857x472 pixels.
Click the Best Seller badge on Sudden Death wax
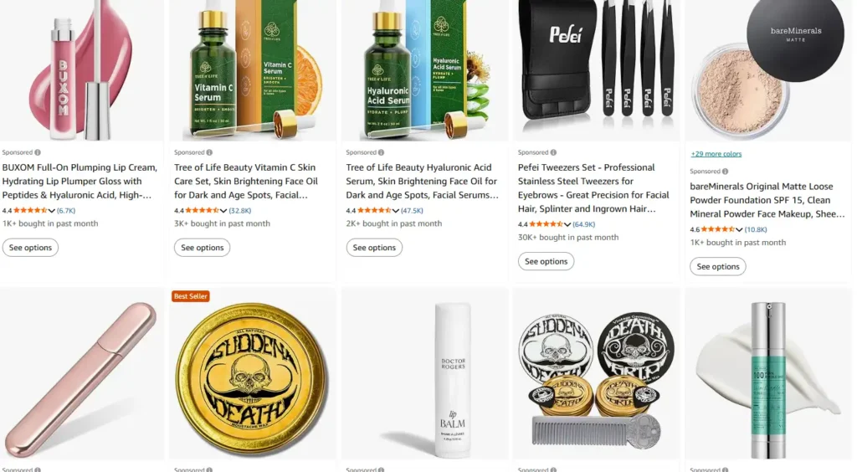pos(190,296)
